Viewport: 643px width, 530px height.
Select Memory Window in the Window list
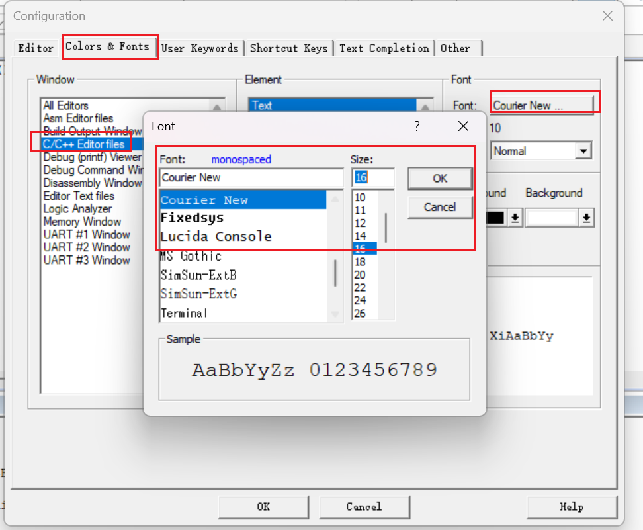point(82,222)
